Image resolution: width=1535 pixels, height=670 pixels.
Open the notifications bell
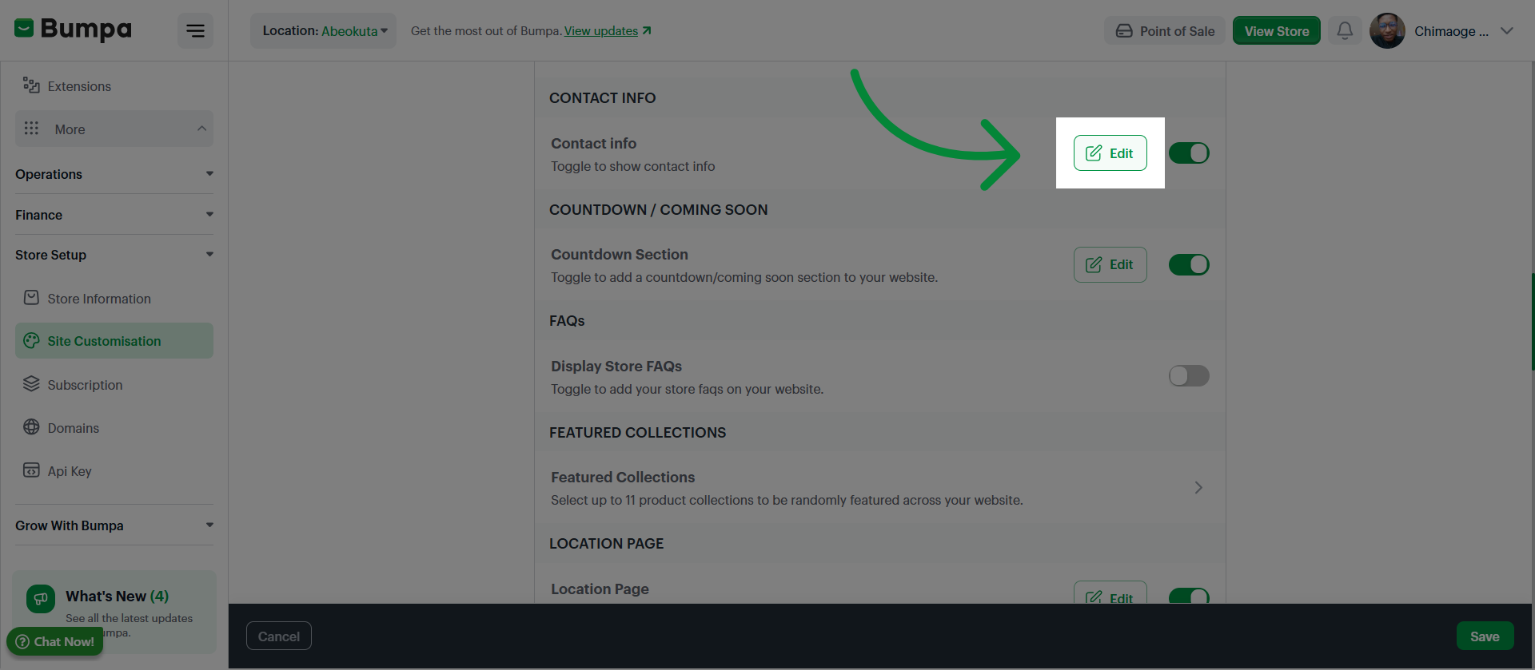pyautogui.click(x=1345, y=31)
